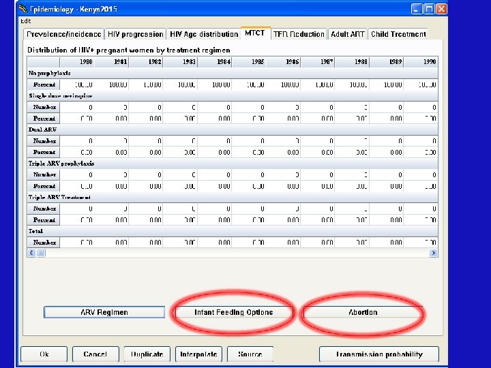Maximize the Epidemiology window
The width and height of the screenshot is (491, 368).
tap(429, 9)
